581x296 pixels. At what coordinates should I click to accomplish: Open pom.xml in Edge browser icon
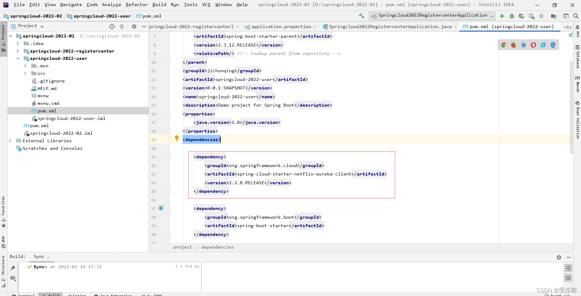tap(553, 45)
